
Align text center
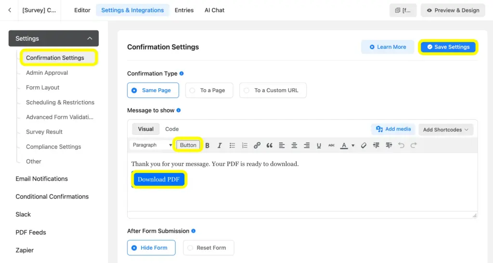click(294, 145)
